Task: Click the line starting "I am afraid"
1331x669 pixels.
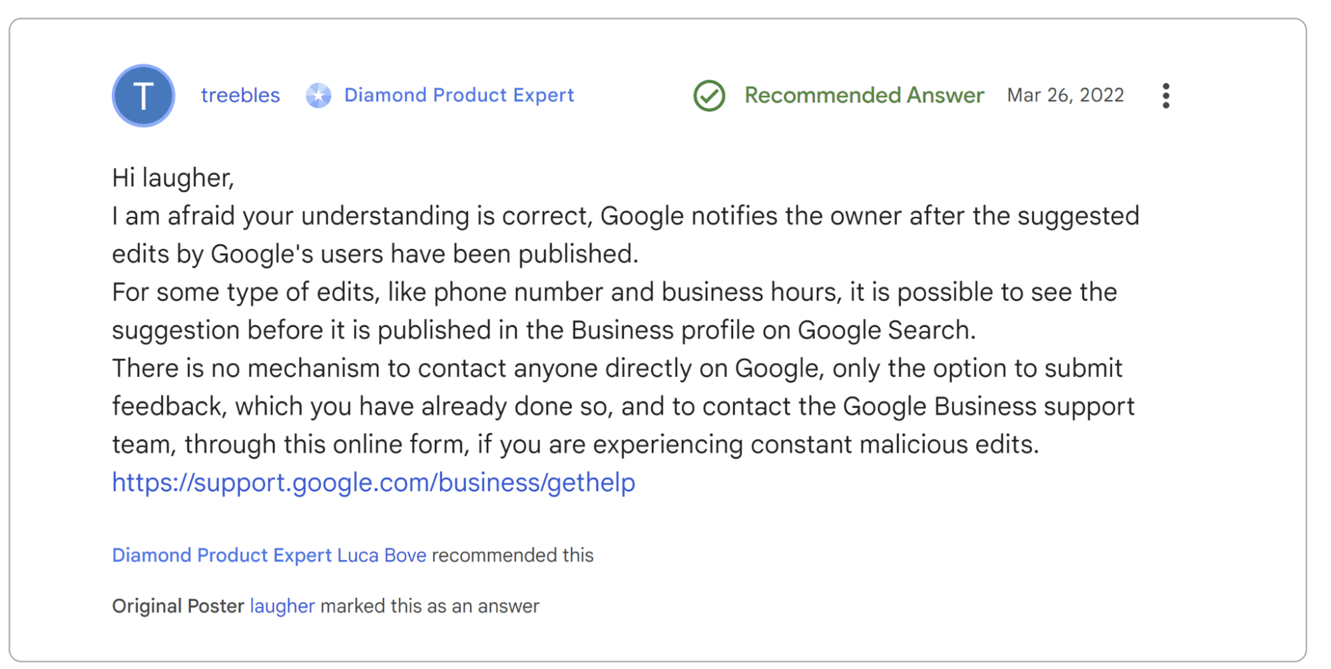Action: point(625,216)
